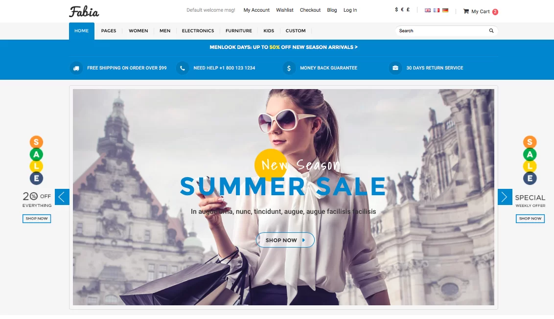554x319 pixels.
Task: Choose the German flag language
Action: [x=445, y=10]
